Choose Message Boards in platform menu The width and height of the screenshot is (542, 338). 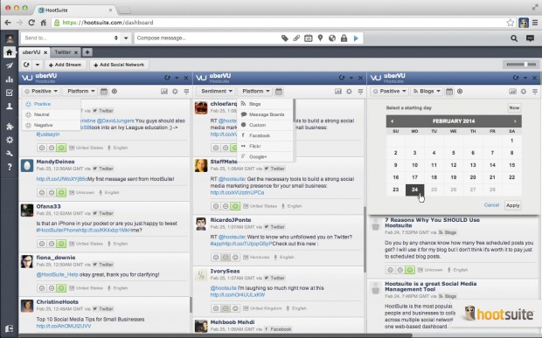[x=265, y=114]
